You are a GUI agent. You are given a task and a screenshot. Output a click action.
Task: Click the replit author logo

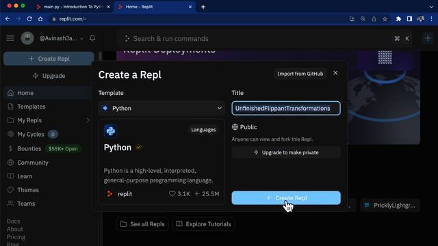[109, 193]
